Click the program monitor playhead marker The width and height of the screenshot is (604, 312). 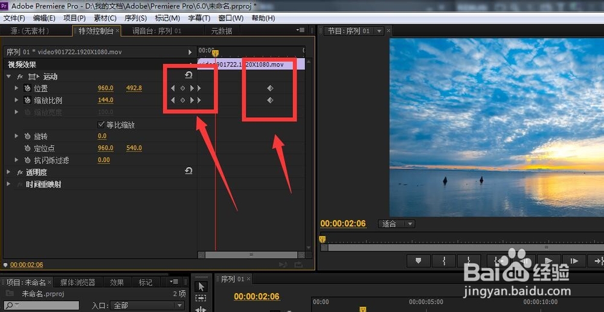point(323,240)
